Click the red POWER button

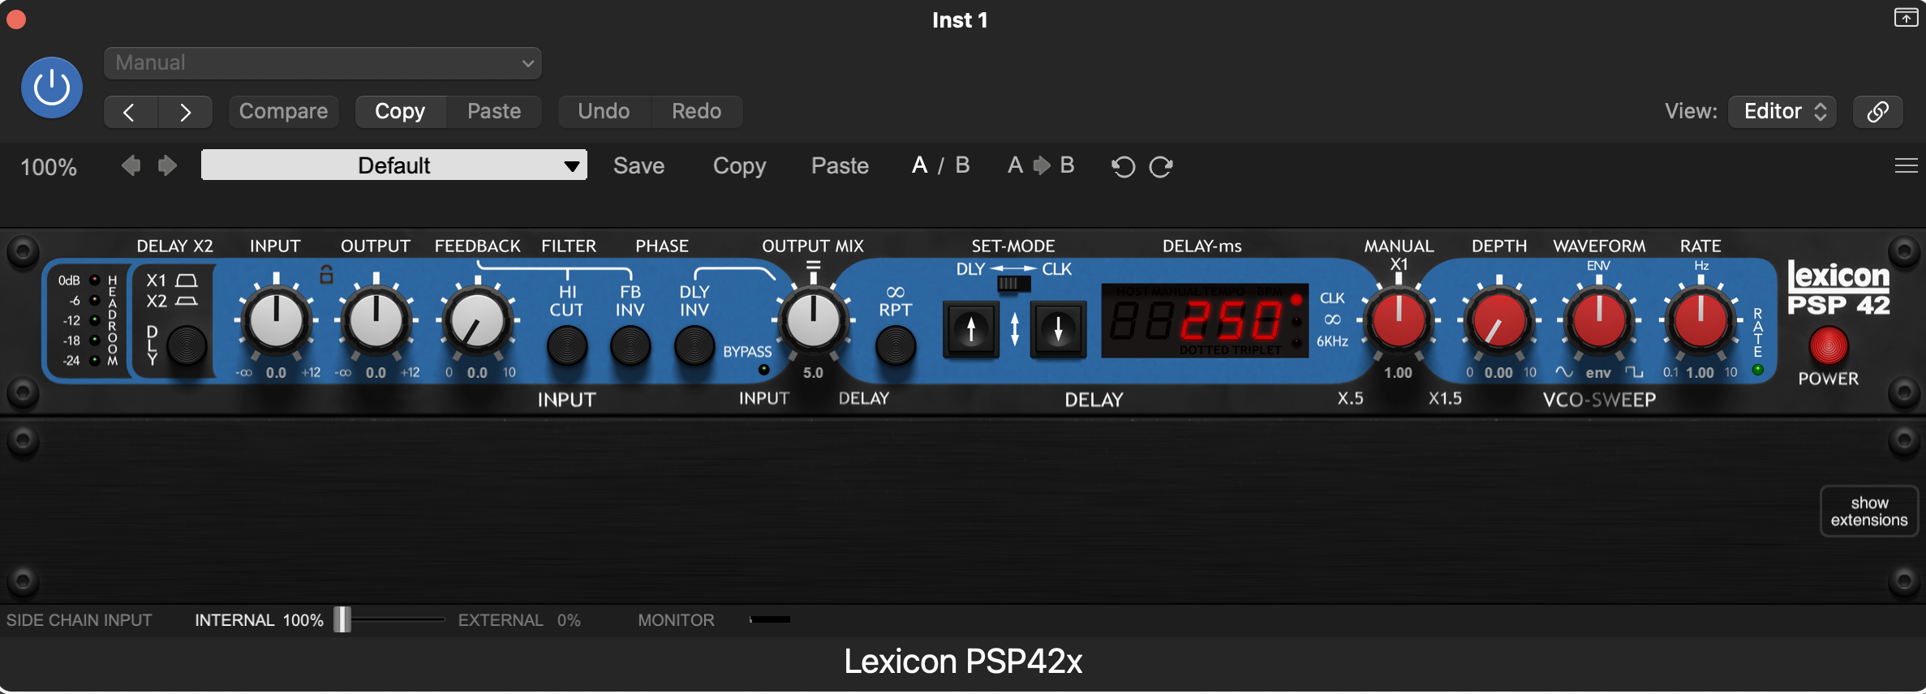[1829, 346]
